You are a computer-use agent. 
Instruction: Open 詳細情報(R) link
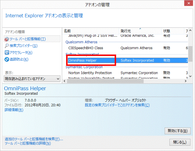tap(14, 110)
